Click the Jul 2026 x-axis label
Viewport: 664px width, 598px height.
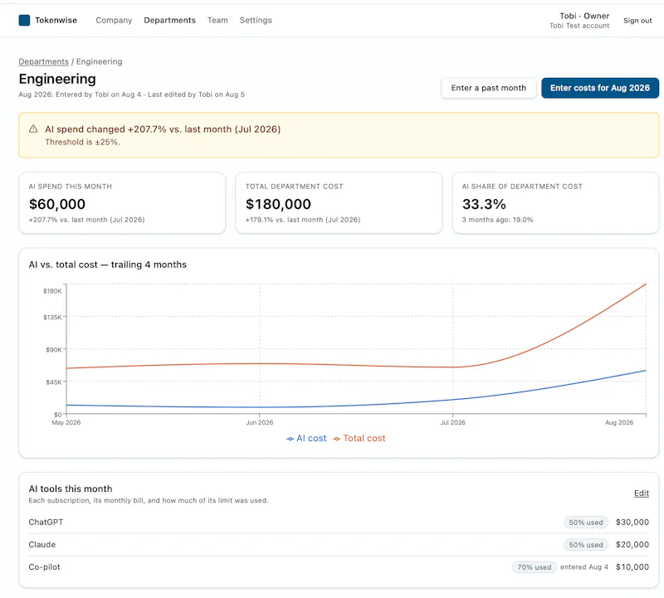pos(452,422)
